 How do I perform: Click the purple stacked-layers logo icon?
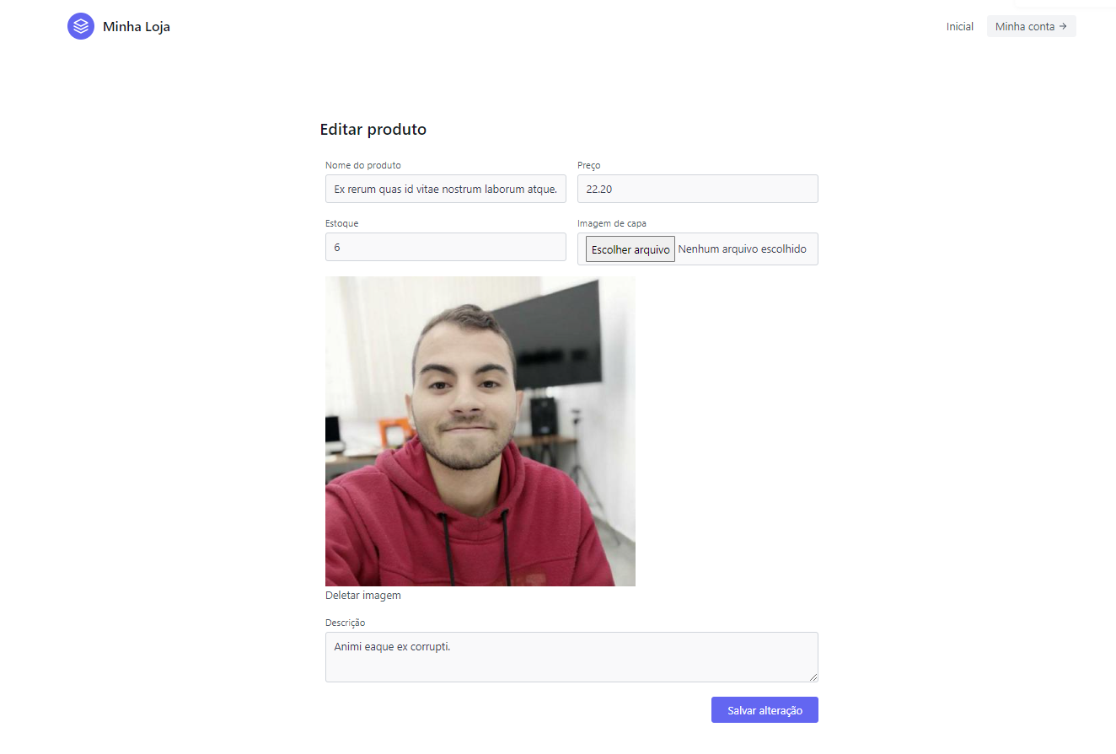coord(81,26)
